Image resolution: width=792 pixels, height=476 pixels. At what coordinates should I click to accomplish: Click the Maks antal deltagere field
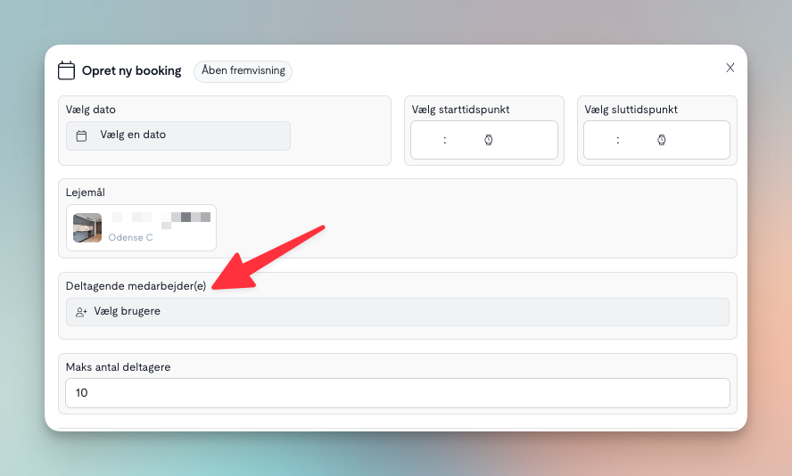click(x=398, y=393)
